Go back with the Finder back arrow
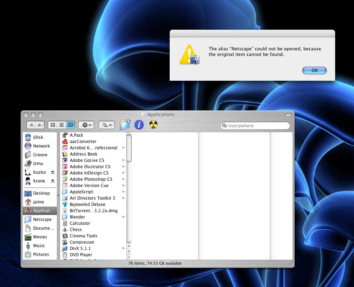 pyautogui.click(x=31, y=125)
